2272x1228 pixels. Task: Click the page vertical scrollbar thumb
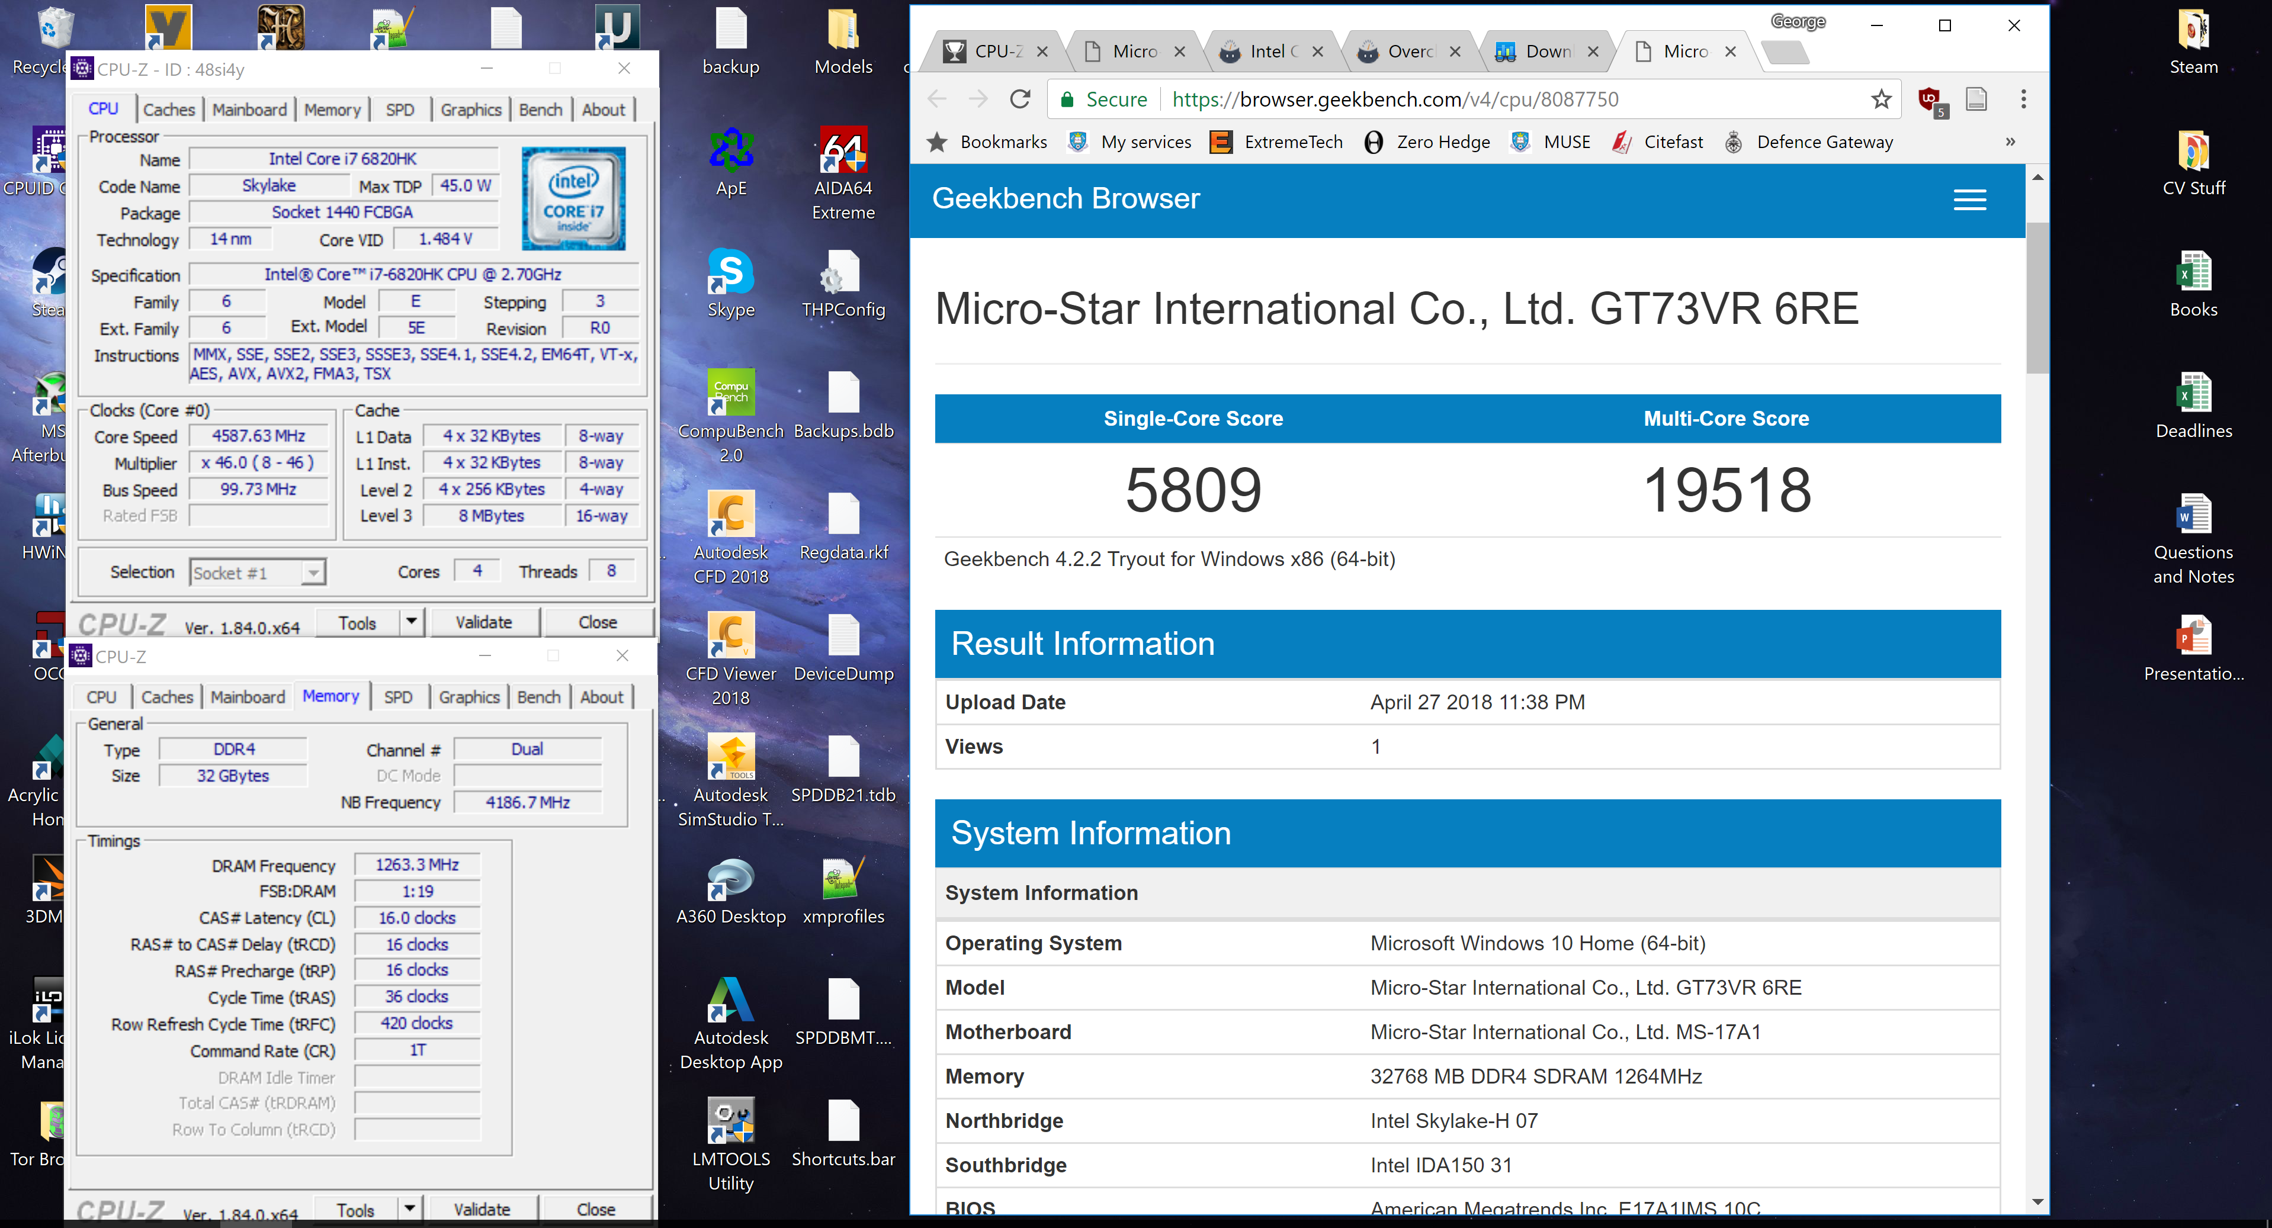[x=2037, y=298]
